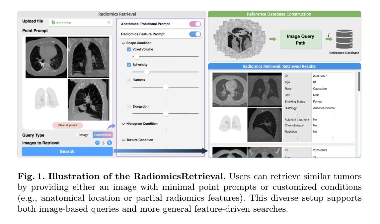
Task: Expand the Histogram Condition section
Action: [123, 124]
